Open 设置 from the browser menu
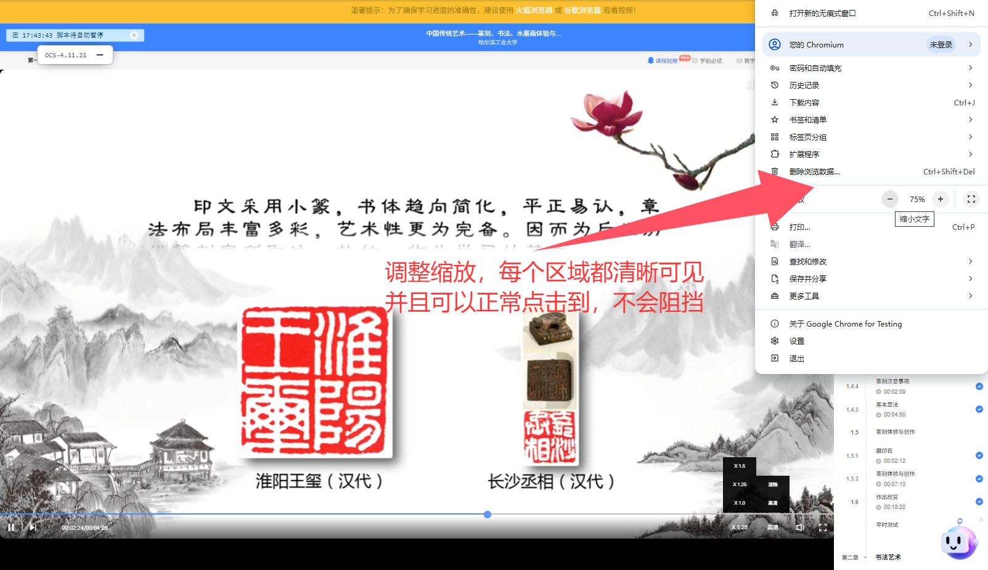This screenshot has width=988, height=570. point(796,341)
